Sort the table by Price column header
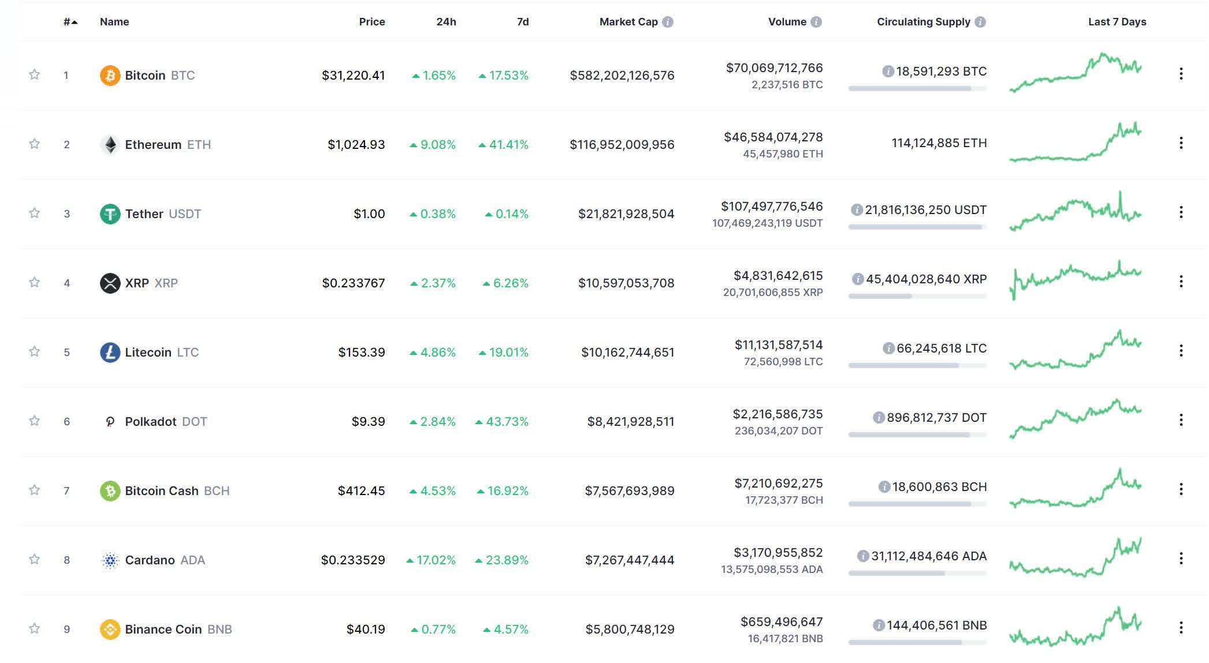Screen dimensions: 1209x663 pyautogui.click(x=372, y=22)
